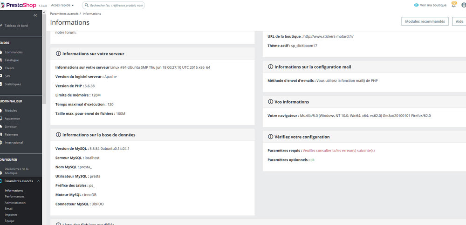The height and width of the screenshot is (225, 466).
Task: Click Voir ma boutique link
Action: pyautogui.click(x=430, y=5)
